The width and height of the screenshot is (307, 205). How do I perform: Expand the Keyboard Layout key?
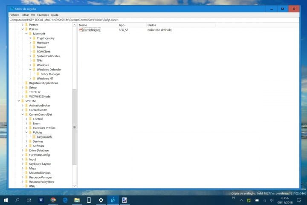click(23, 164)
